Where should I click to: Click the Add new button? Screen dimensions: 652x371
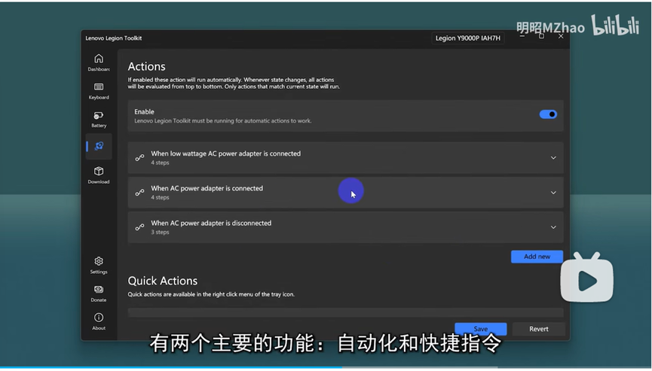[537, 257]
